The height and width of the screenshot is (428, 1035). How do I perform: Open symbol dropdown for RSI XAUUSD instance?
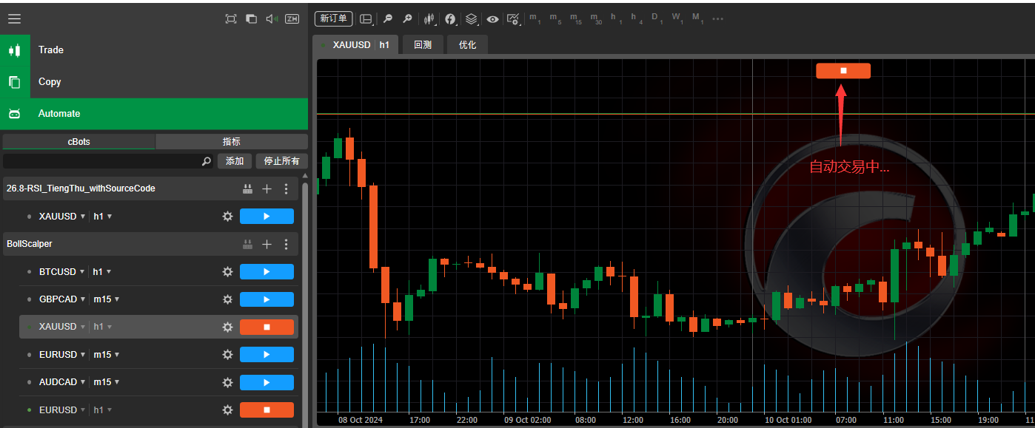pyautogui.click(x=62, y=217)
